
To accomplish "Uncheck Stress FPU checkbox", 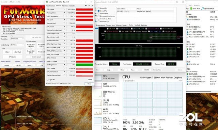I will pos(98,11).
